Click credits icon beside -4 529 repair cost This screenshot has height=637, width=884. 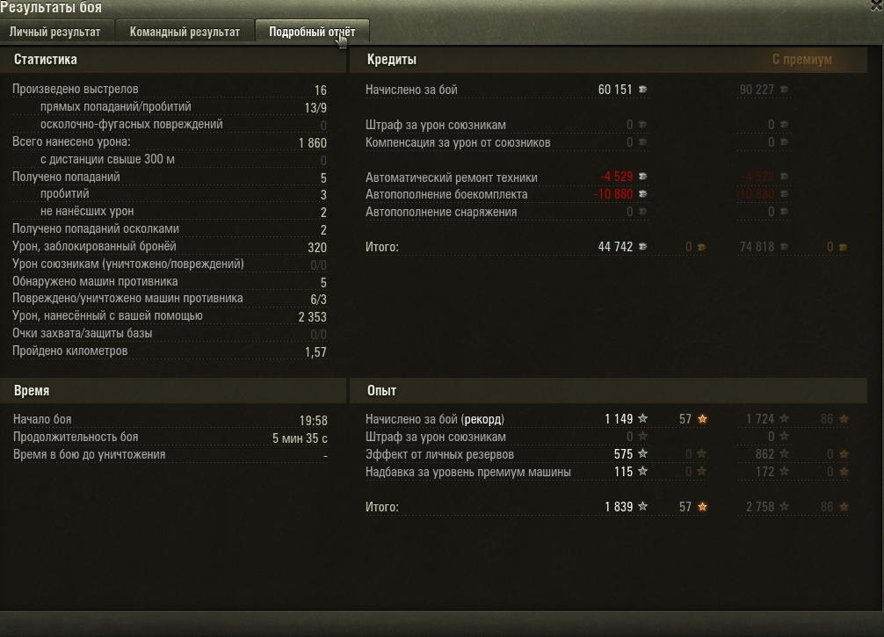coord(642,177)
